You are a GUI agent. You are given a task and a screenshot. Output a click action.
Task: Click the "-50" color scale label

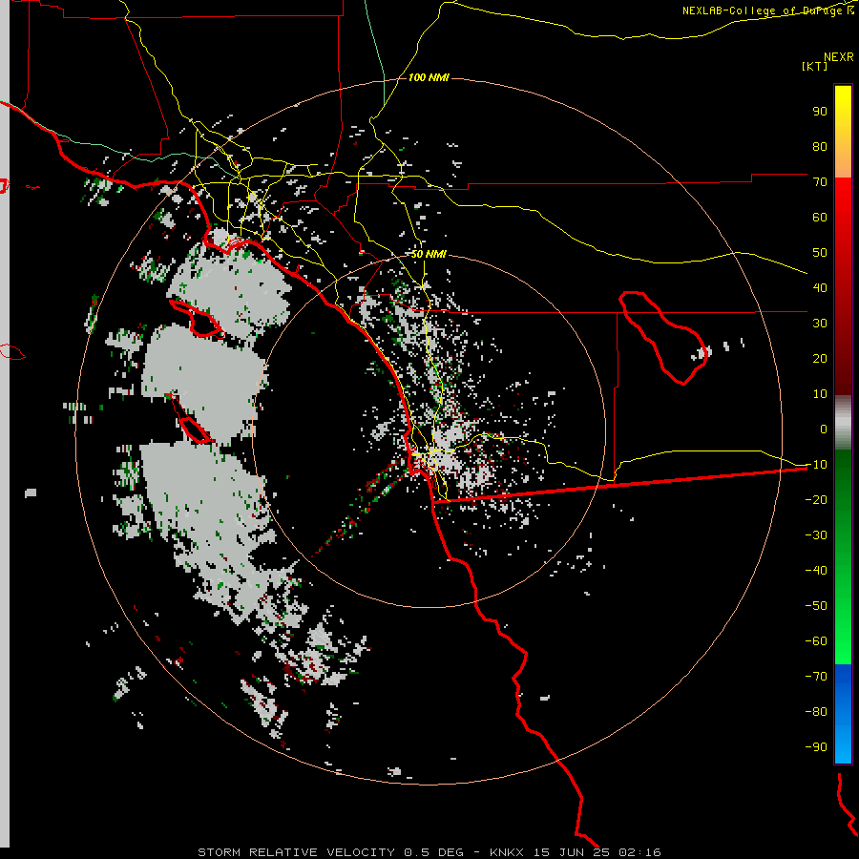(816, 605)
